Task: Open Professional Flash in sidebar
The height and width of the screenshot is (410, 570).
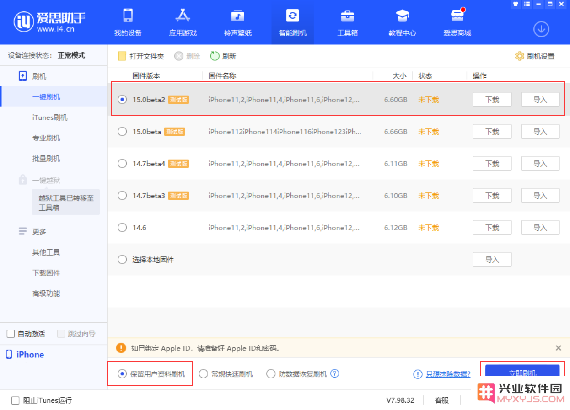Action: [x=46, y=138]
